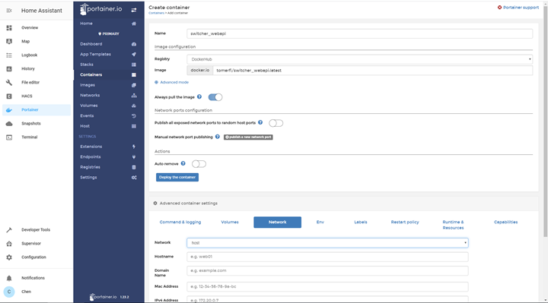Open the Network host dropdown
This screenshot has height=303, width=548.
[327, 243]
